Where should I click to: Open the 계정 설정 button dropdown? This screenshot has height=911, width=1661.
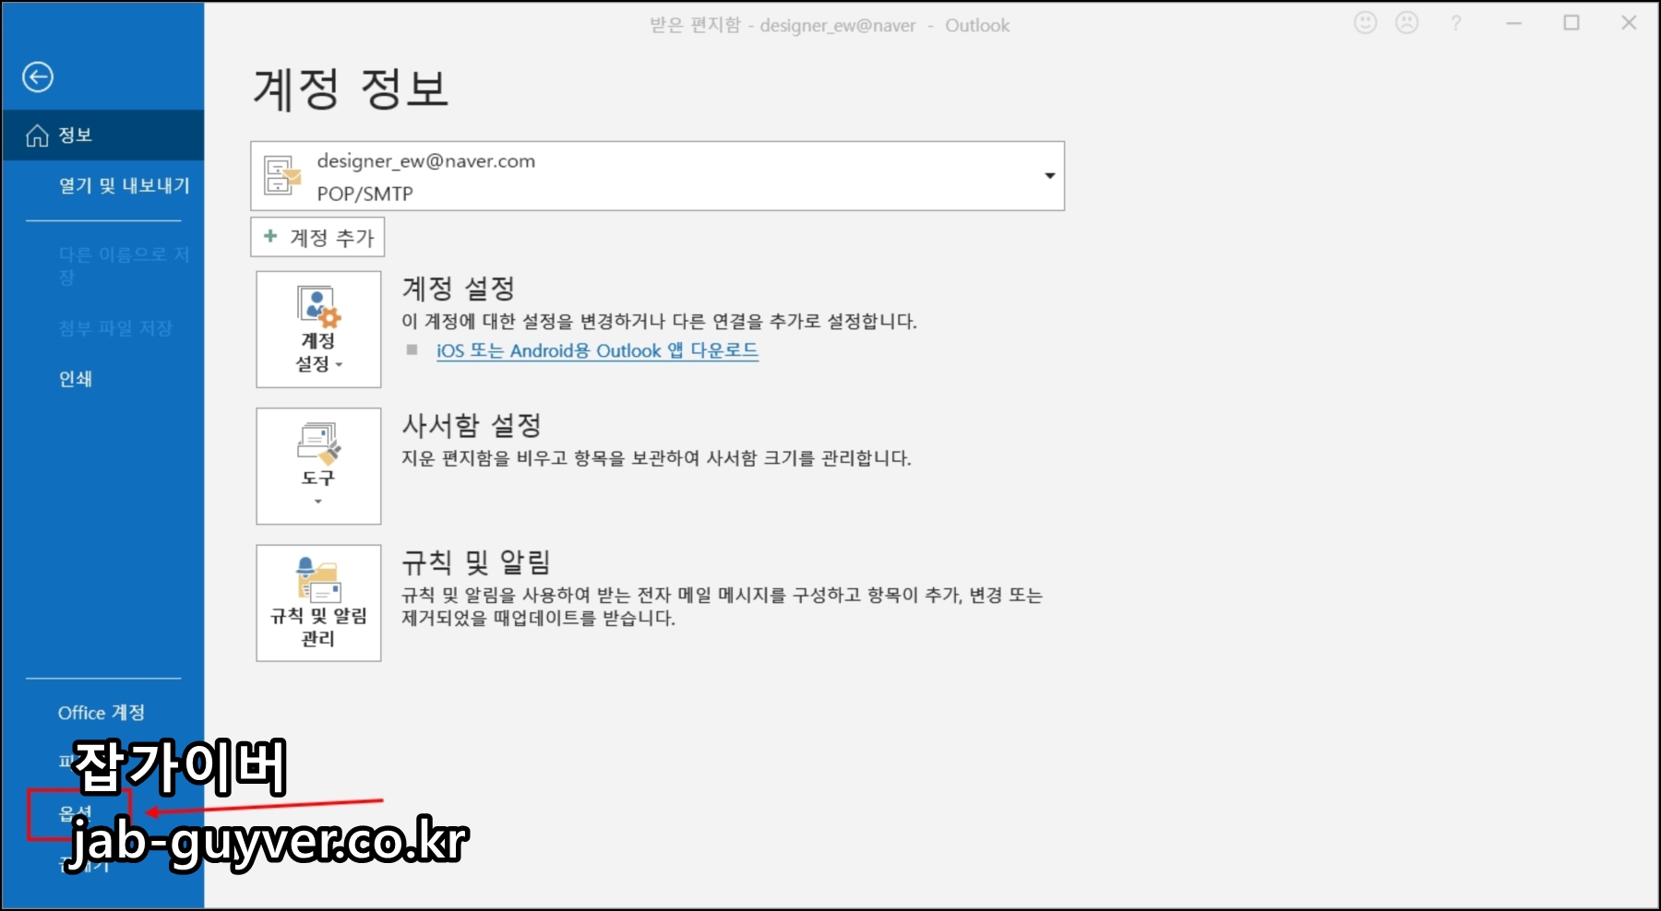pyautogui.click(x=318, y=329)
